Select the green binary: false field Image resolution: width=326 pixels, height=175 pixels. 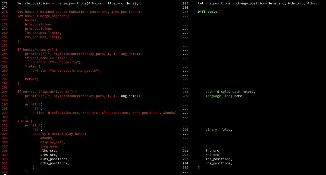219,130
